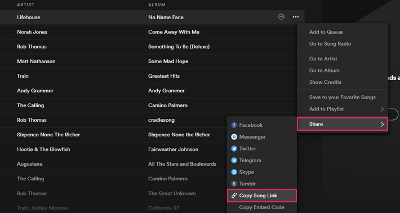The height and width of the screenshot is (213, 400).
Task: Open the Andy Grammer album
Action: (166, 91)
